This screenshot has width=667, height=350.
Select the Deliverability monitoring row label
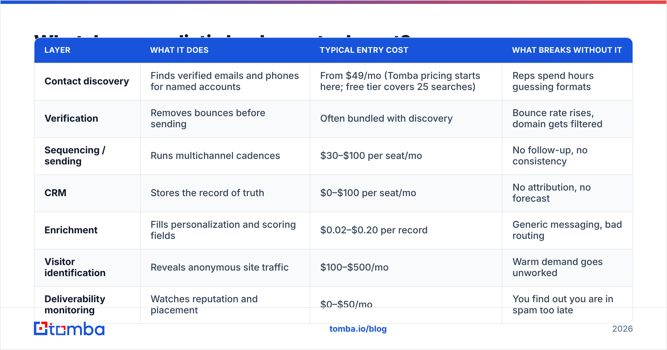pyautogui.click(x=75, y=304)
